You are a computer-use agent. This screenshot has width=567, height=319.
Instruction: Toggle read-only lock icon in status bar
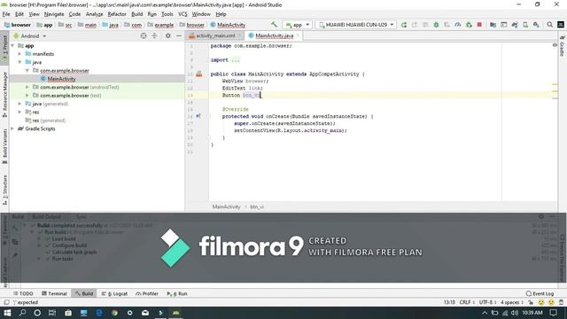(531, 302)
